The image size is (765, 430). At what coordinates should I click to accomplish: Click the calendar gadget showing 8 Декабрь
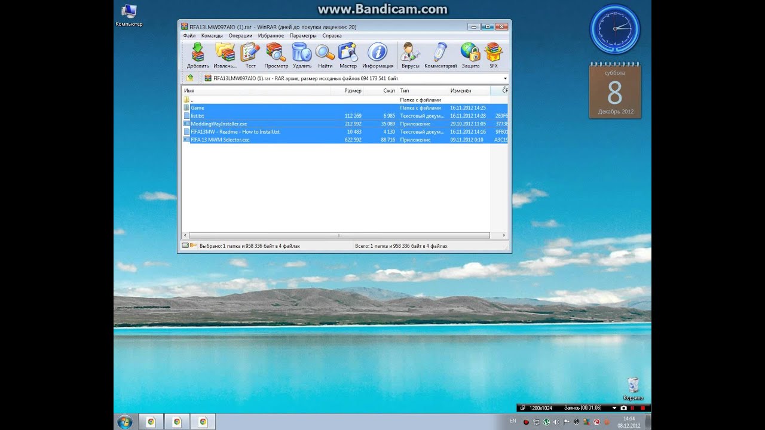tap(615, 90)
